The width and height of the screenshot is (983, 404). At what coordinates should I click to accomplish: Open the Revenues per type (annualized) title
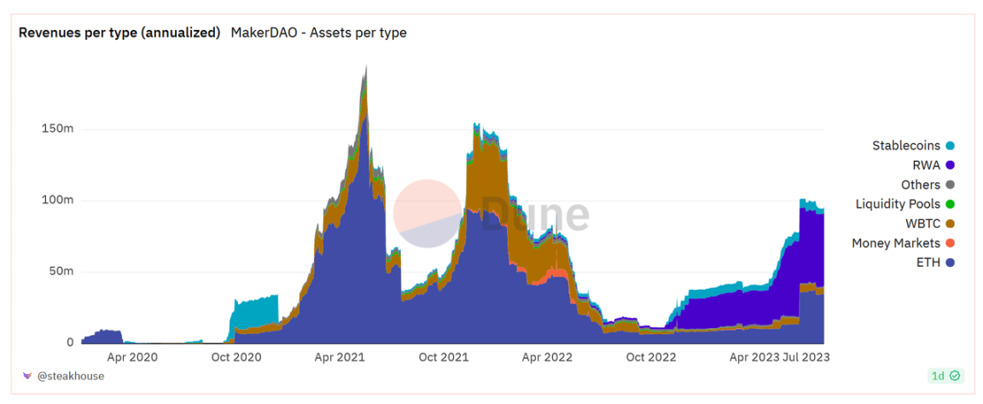point(119,33)
